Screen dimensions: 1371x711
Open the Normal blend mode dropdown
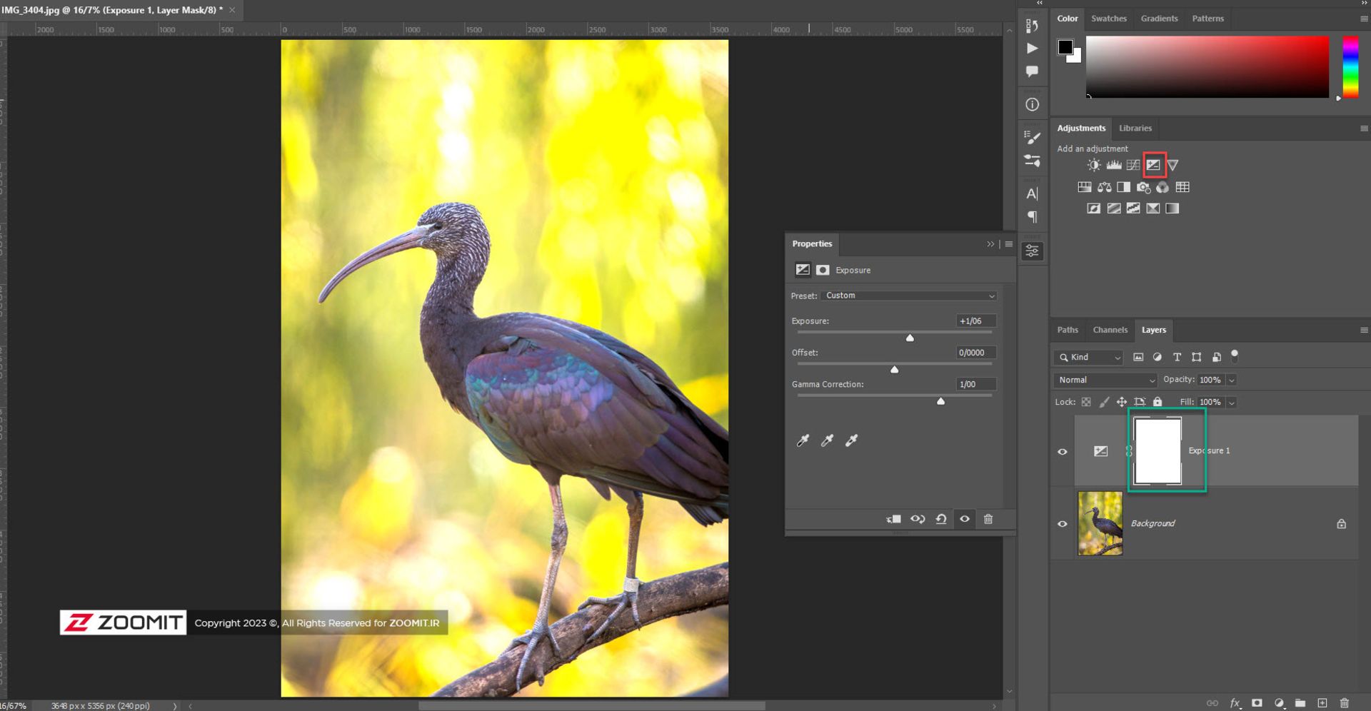(x=1105, y=380)
